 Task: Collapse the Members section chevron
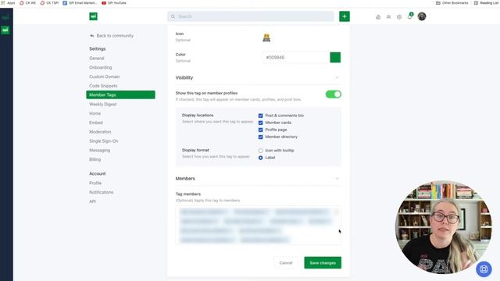click(x=337, y=179)
